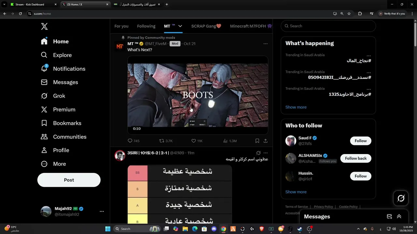Open the tab search dropdown

coord(4,5)
